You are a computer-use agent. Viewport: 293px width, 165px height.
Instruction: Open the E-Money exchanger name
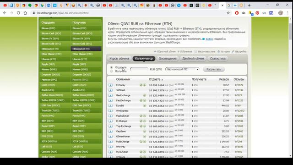click(x=121, y=85)
